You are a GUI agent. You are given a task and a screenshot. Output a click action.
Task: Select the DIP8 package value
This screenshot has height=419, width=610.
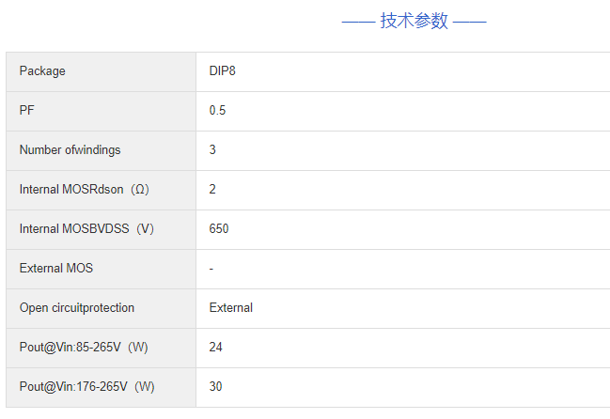coord(222,71)
